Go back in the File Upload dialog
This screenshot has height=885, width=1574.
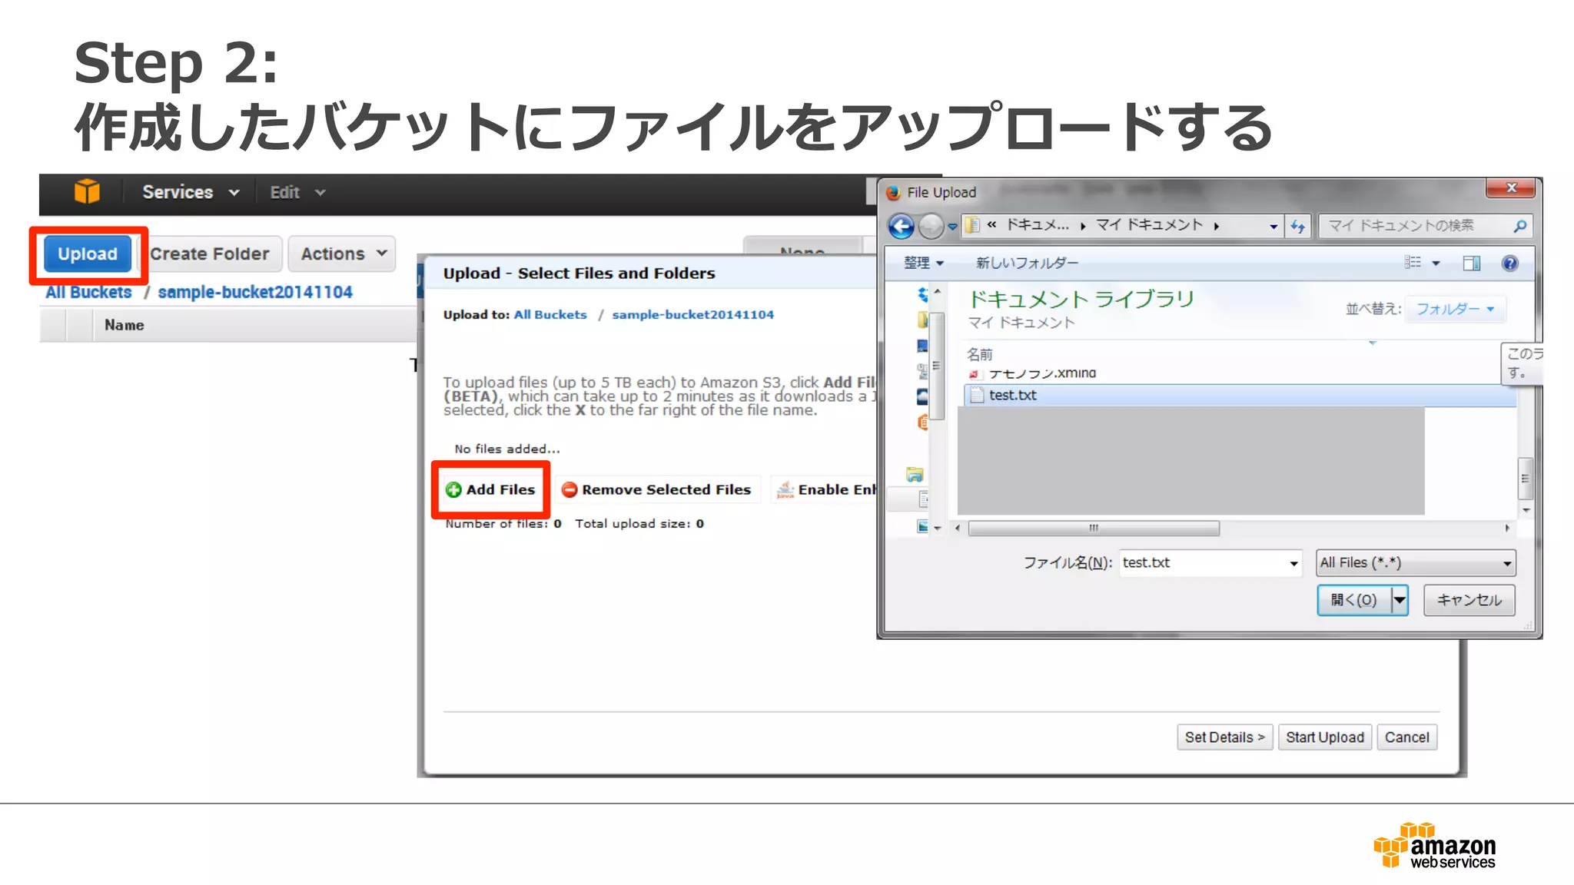(901, 226)
